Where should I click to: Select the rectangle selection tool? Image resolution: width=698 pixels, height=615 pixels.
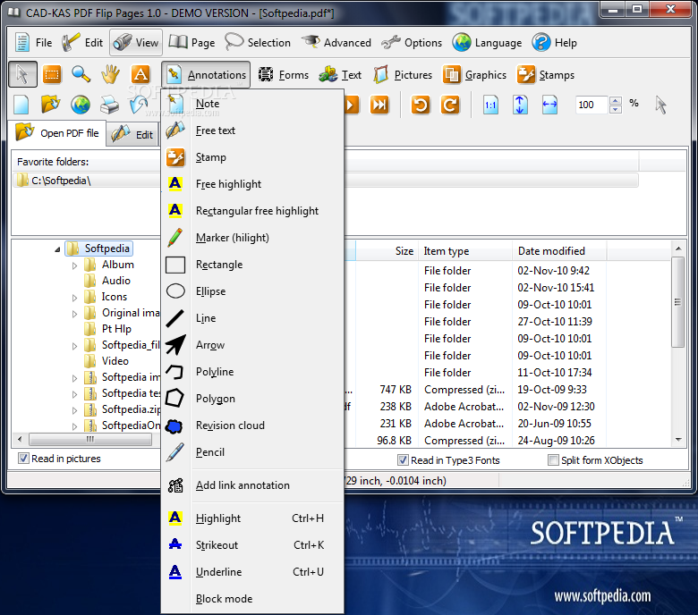click(52, 74)
